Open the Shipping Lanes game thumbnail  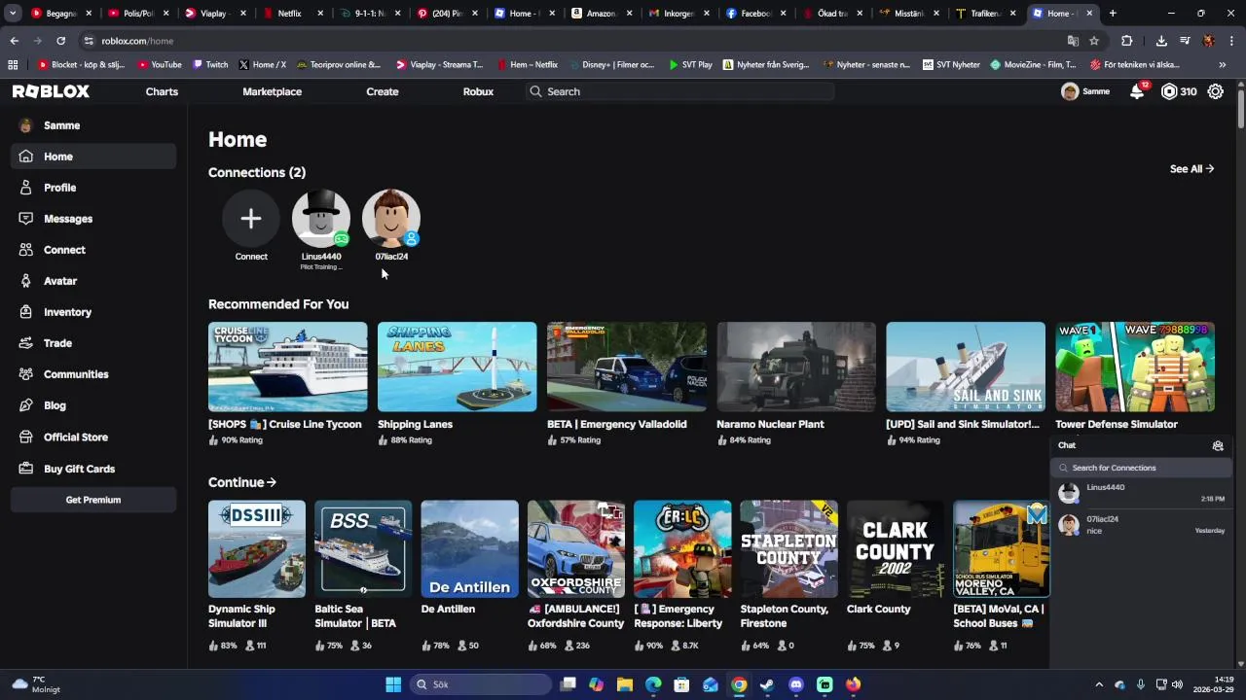click(458, 367)
